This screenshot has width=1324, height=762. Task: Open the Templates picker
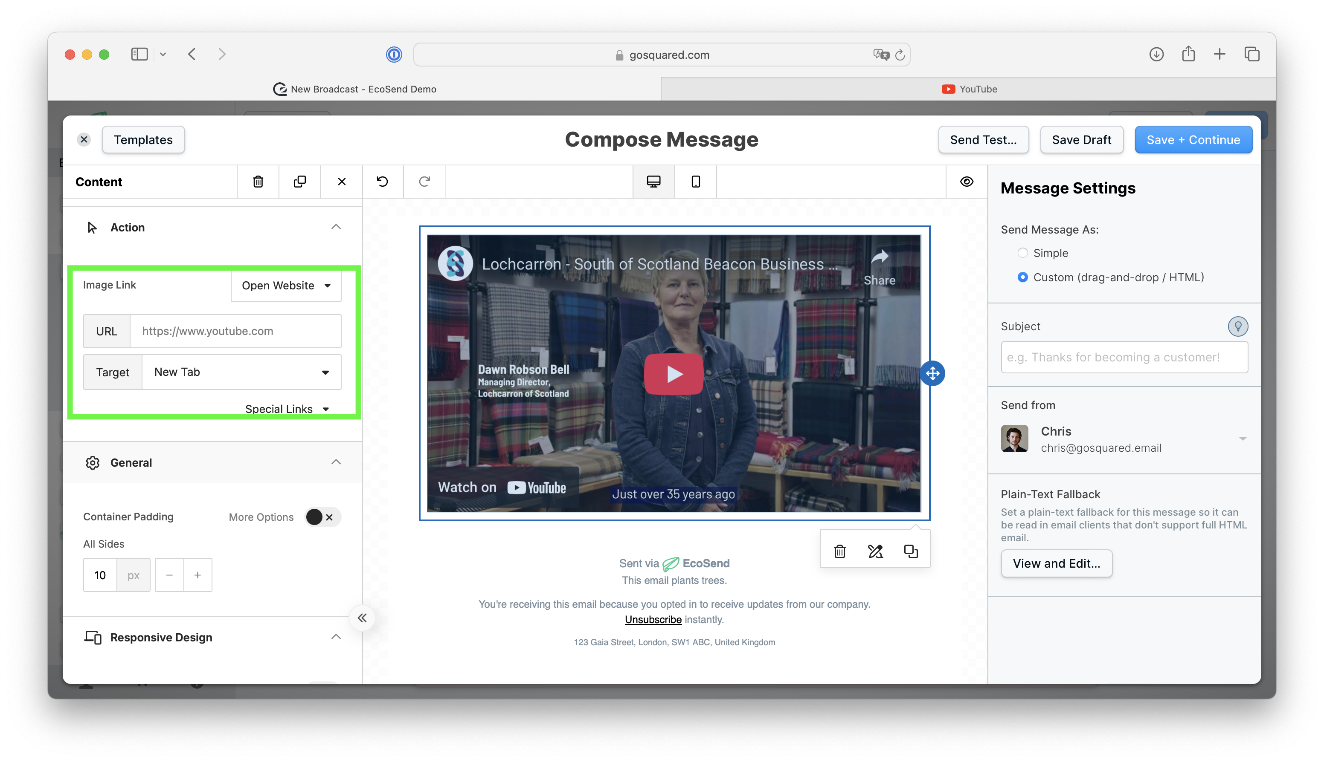[143, 140]
